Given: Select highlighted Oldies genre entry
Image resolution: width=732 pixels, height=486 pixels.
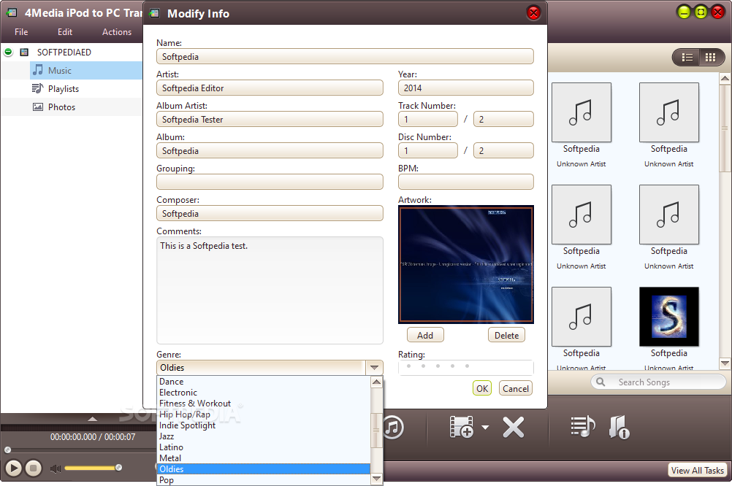Looking at the screenshot, I should click(x=264, y=469).
